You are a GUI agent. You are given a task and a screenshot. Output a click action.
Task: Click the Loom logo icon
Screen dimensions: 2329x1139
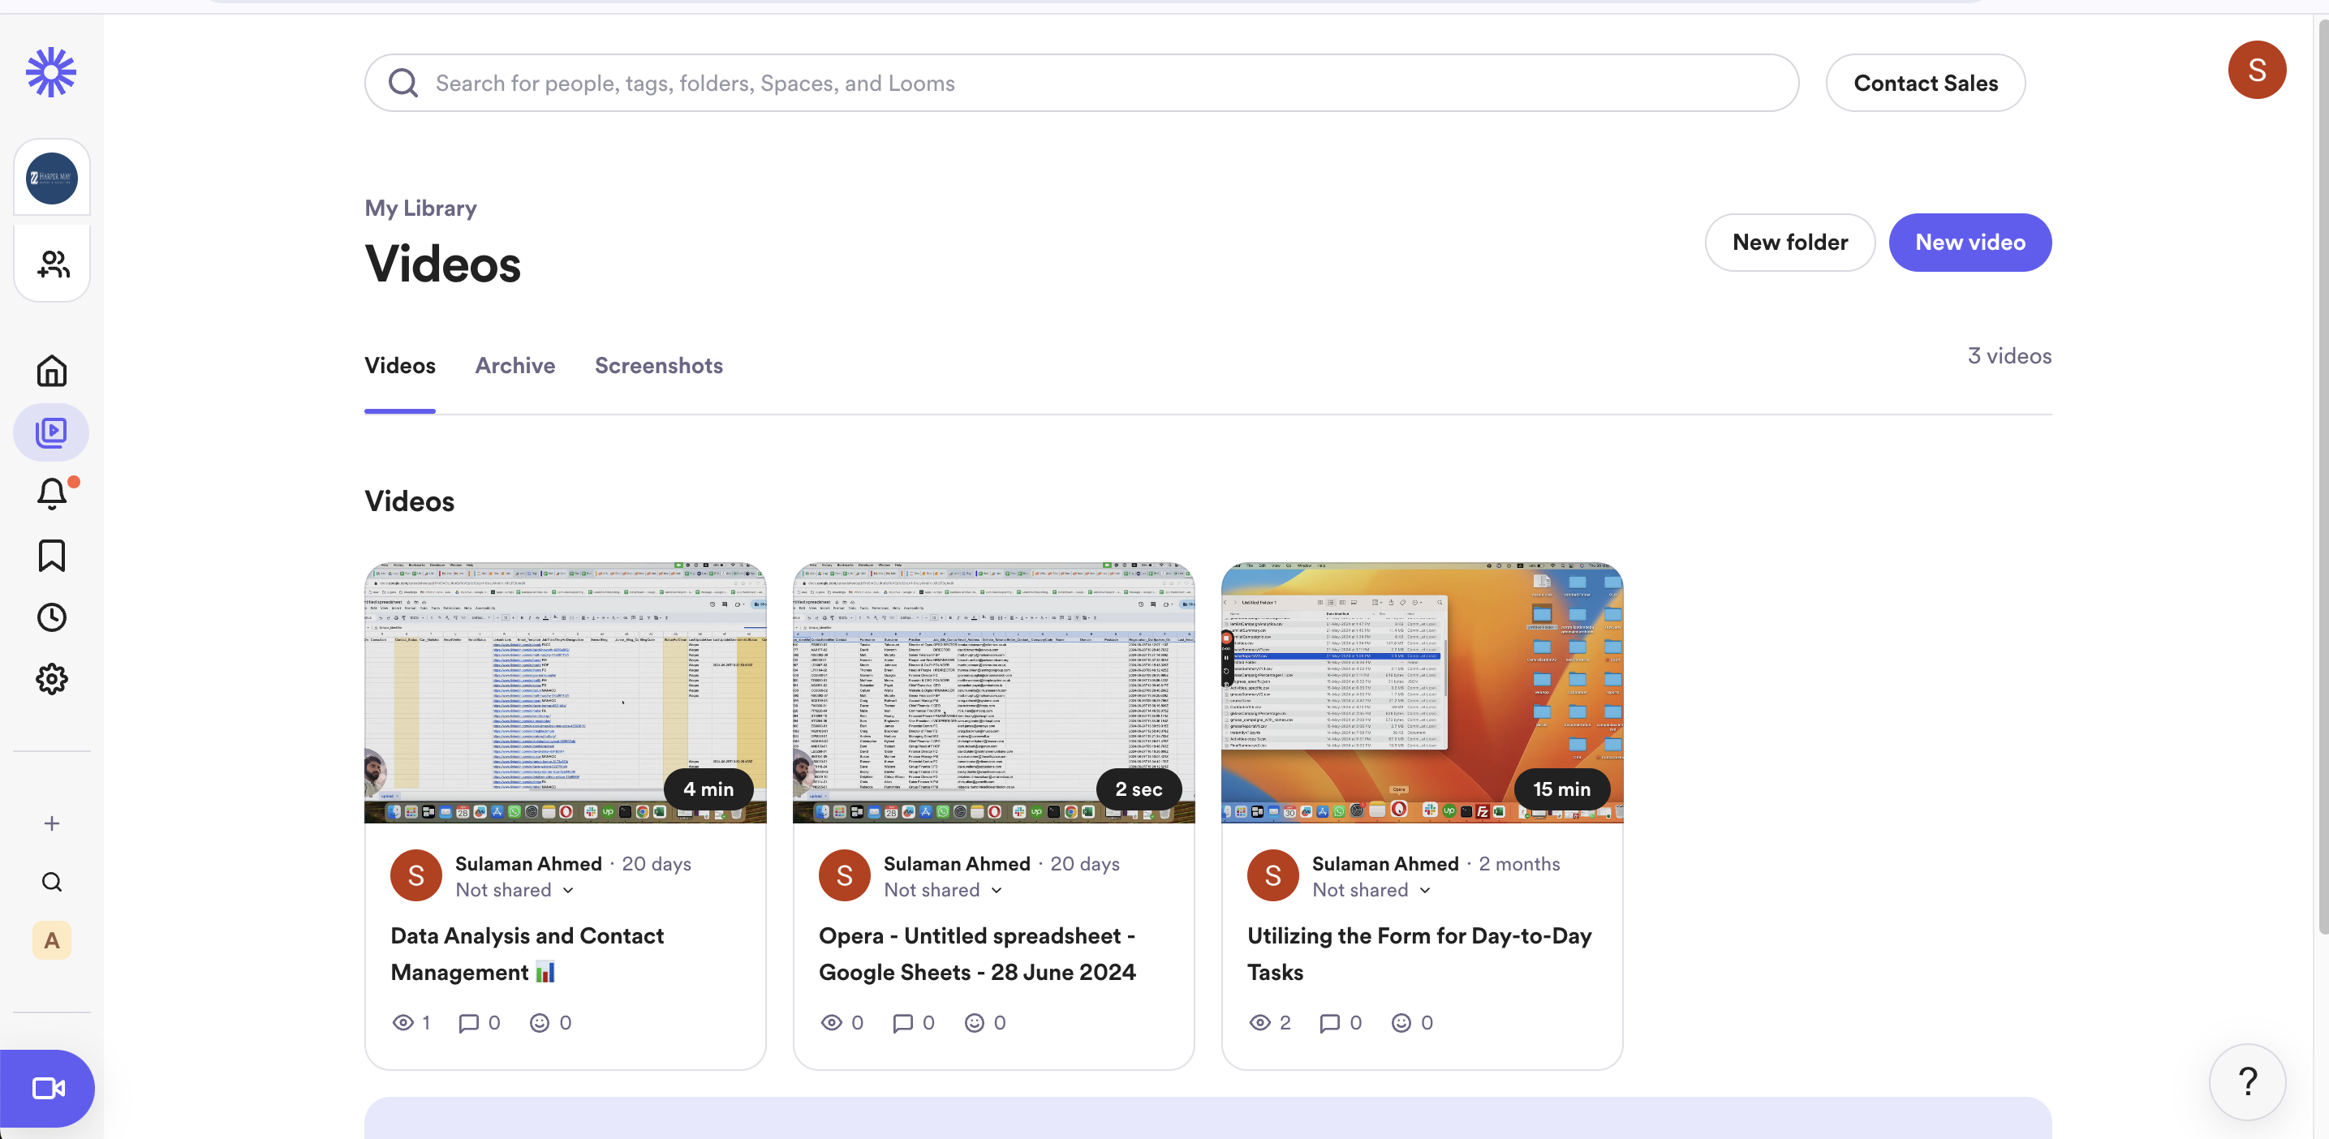click(50, 72)
